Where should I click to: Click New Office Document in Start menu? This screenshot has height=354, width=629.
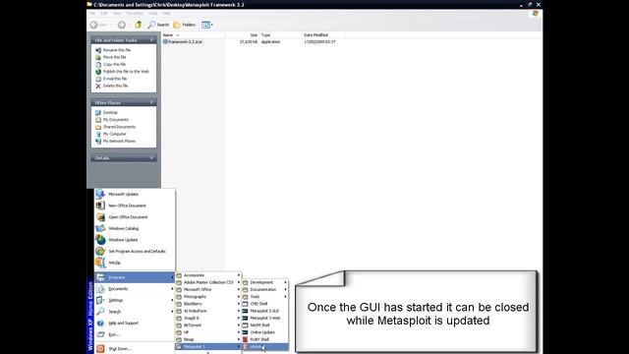tap(135, 206)
